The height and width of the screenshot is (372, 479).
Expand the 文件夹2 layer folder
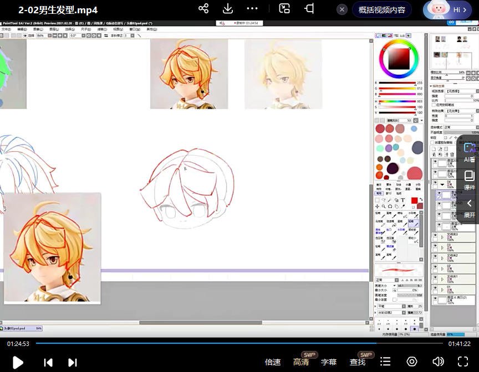442,257
